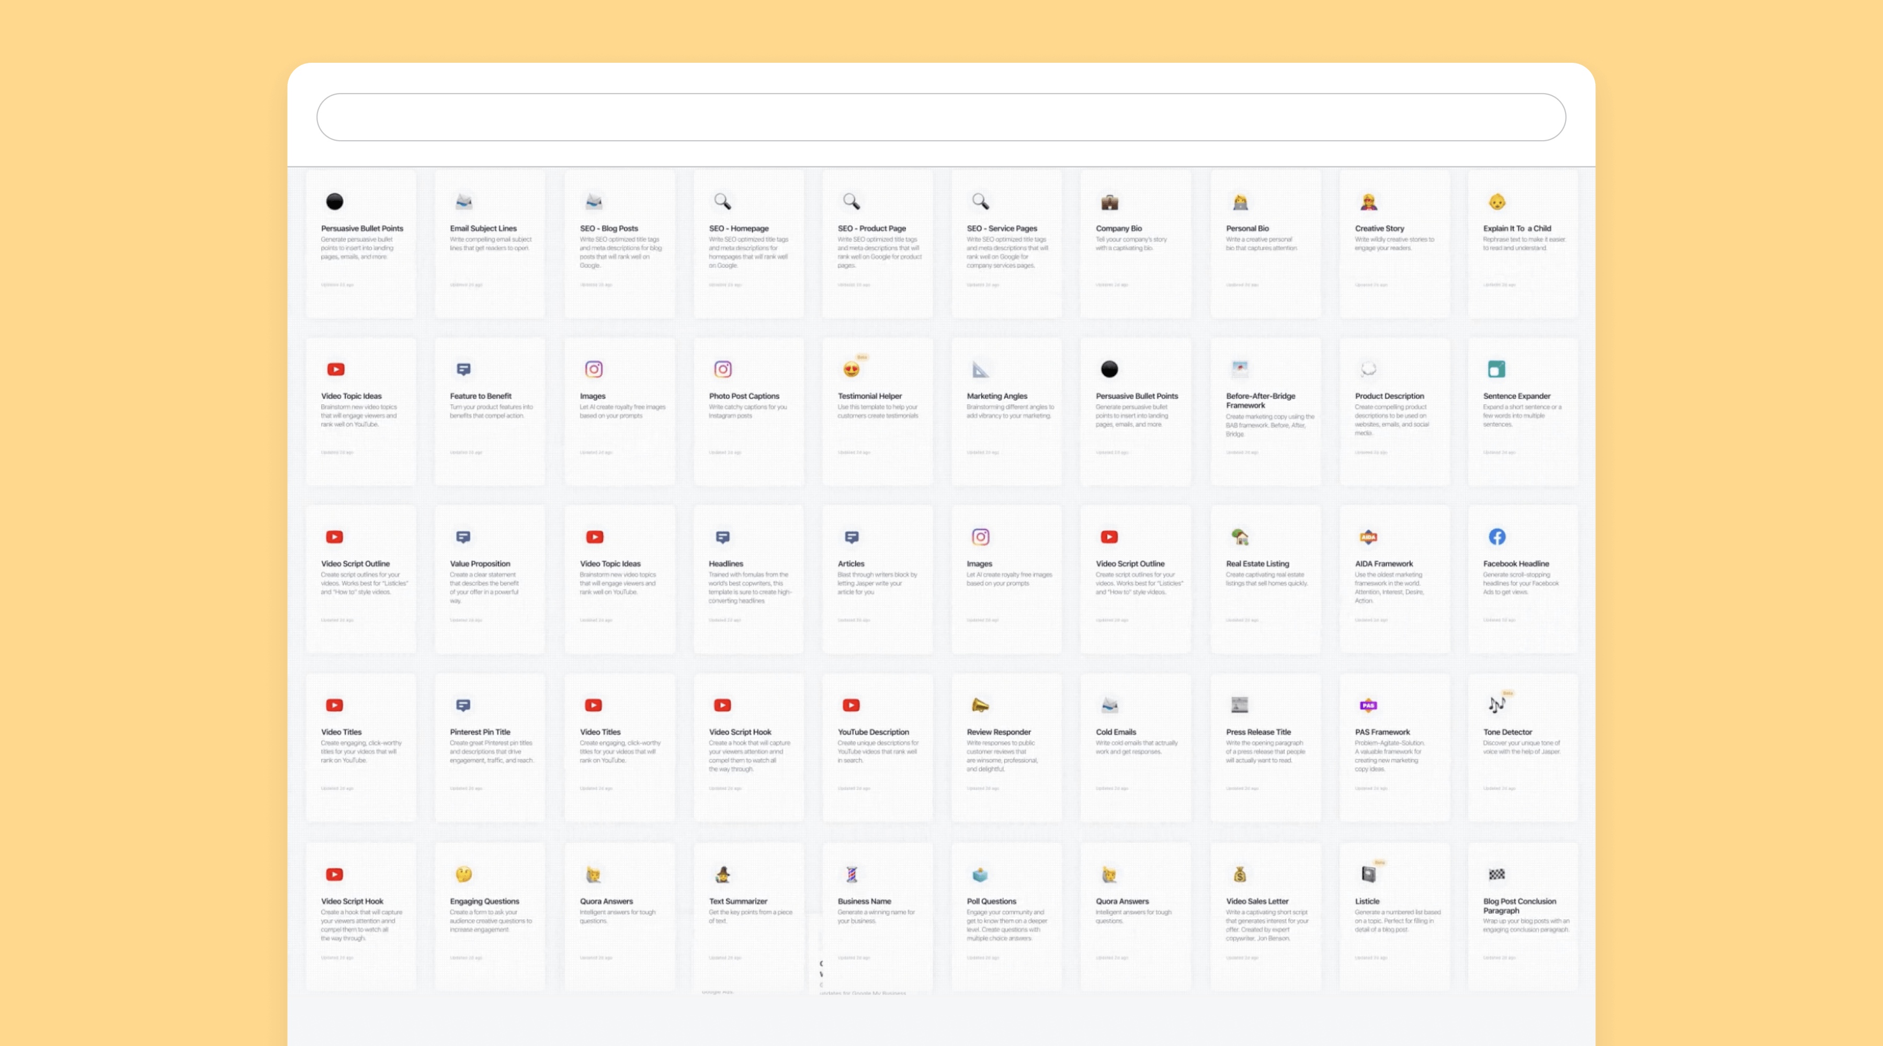Click the Review Responder megaphone icon
The image size is (1883, 1046).
(980, 704)
